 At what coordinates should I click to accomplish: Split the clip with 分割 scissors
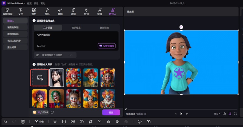coord(39,122)
